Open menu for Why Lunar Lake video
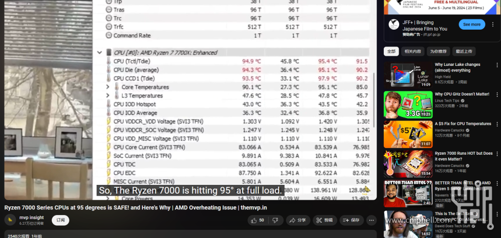The height and width of the screenshot is (238, 501). click(x=497, y=65)
